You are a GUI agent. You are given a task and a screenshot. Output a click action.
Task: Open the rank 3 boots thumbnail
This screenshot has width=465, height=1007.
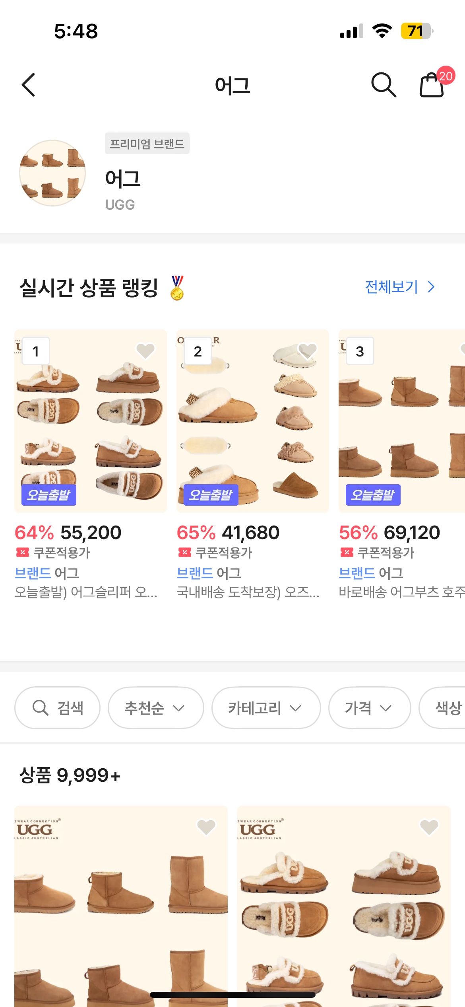(x=401, y=421)
